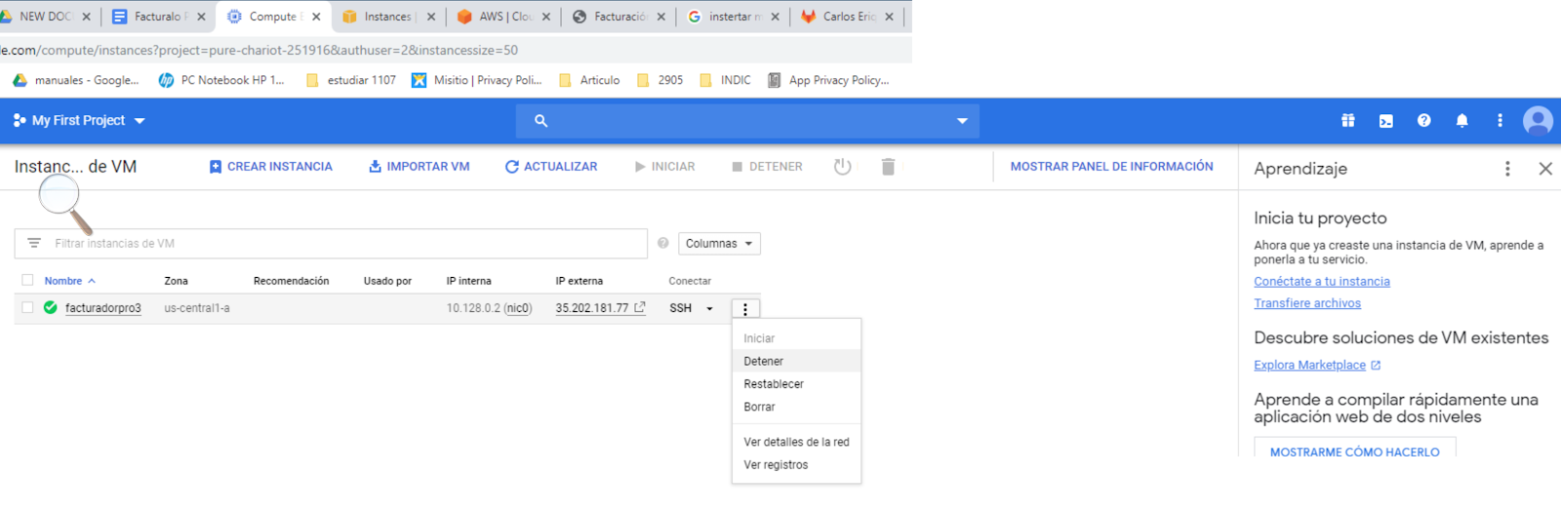This screenshot has height=513, width=1561.
Task: Close the Aprendizaje panel
Action: [1545, 169]
